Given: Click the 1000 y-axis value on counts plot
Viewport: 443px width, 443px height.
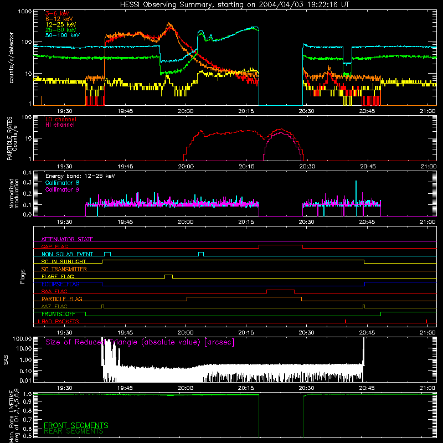Looking at the screenshot, I should (x=25, y=12).
